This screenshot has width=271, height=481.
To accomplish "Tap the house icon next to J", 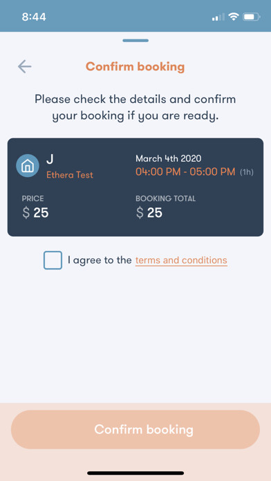I will [x=28, y=166].
